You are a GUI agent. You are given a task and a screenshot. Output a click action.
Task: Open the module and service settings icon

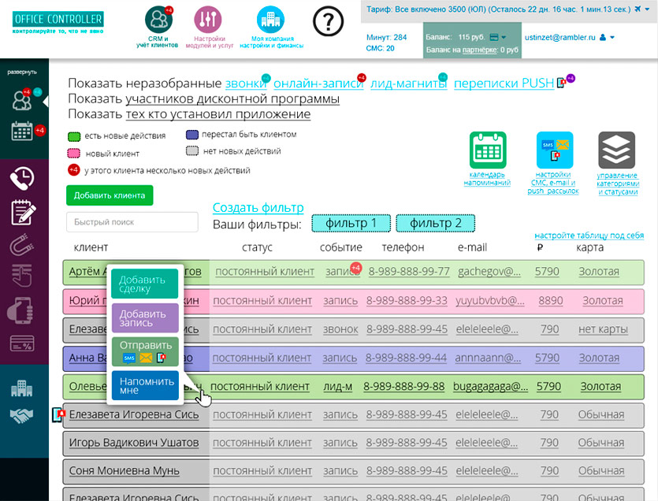tap(206, 20)
